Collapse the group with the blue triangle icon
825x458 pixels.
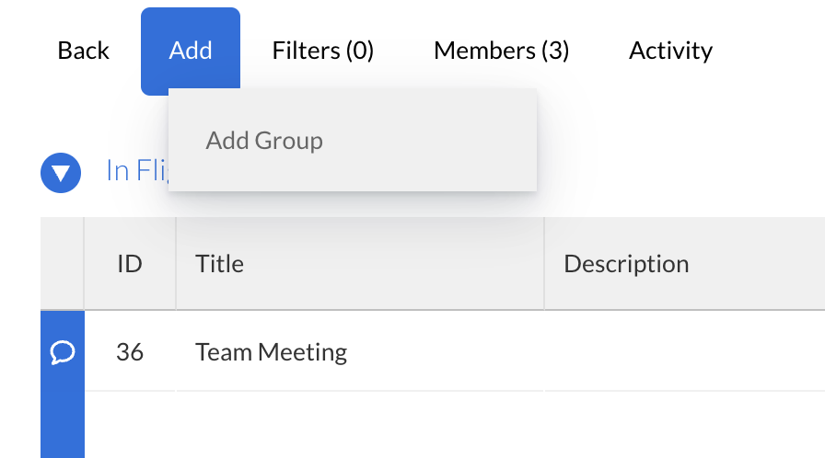tap(61, 172)
